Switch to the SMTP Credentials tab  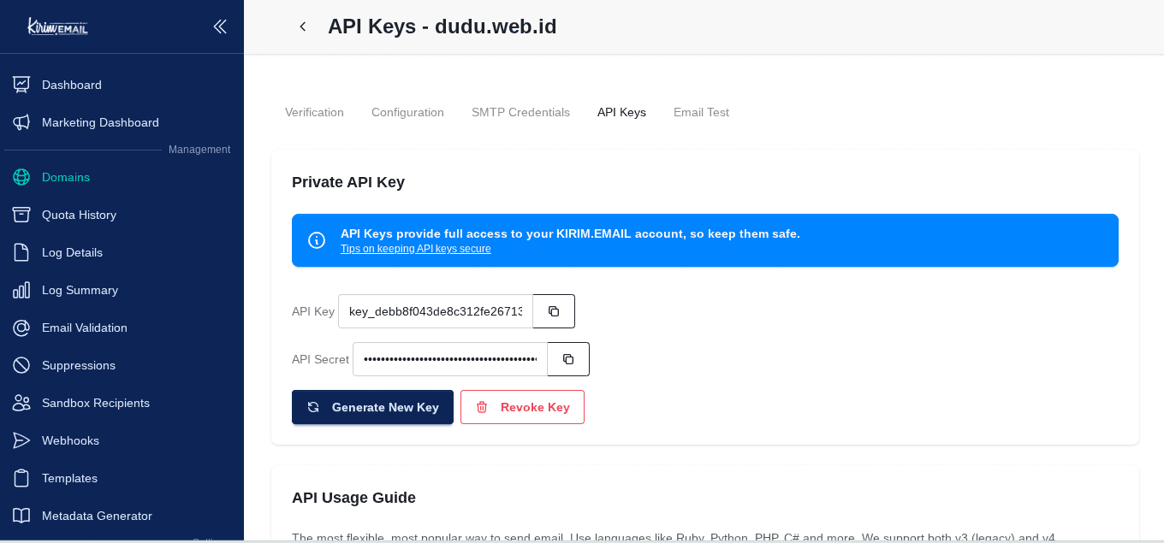point(520,112)
